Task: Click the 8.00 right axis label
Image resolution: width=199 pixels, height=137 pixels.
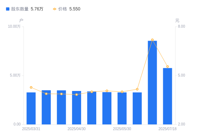Action: pos(181,26)
